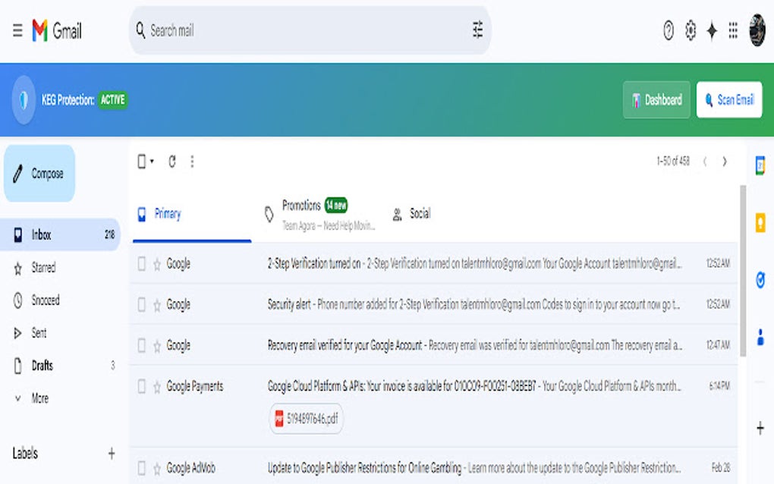Image resolution: width=774 pixels, height=484 pixels.
Task: Open the KEG Protection Dashboard
Action: 656,100
